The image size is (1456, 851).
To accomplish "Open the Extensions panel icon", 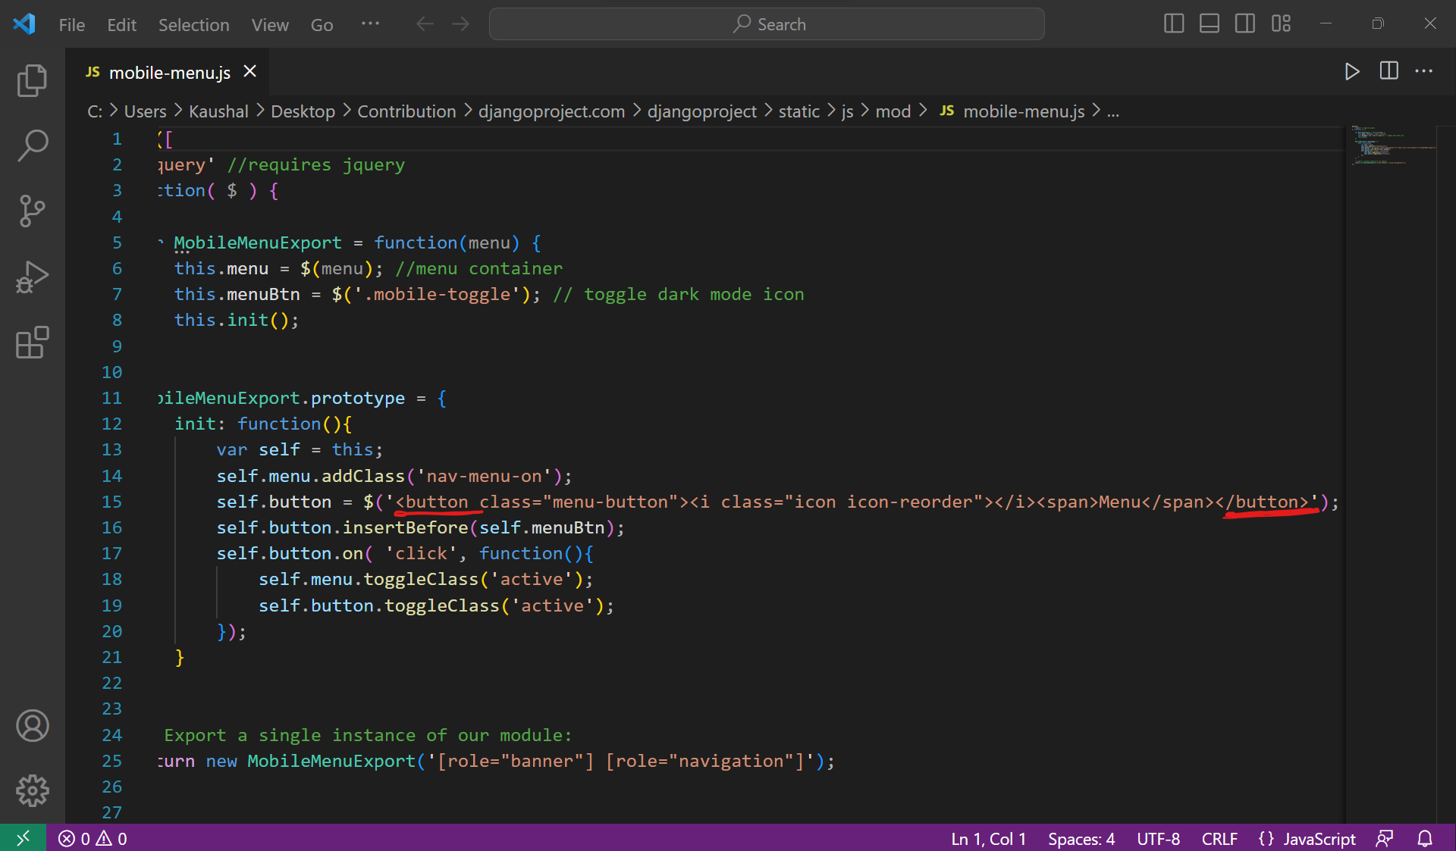I will click(32, 343).
